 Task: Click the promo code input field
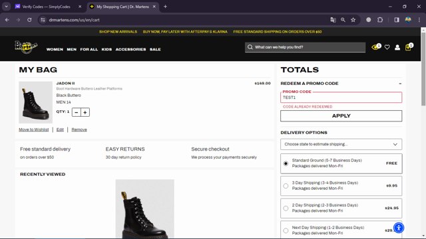341,98
